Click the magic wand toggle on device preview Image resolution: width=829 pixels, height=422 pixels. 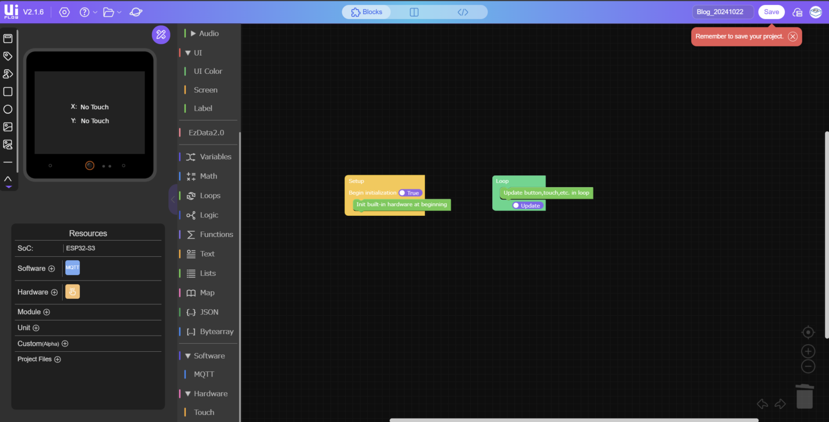161,34
